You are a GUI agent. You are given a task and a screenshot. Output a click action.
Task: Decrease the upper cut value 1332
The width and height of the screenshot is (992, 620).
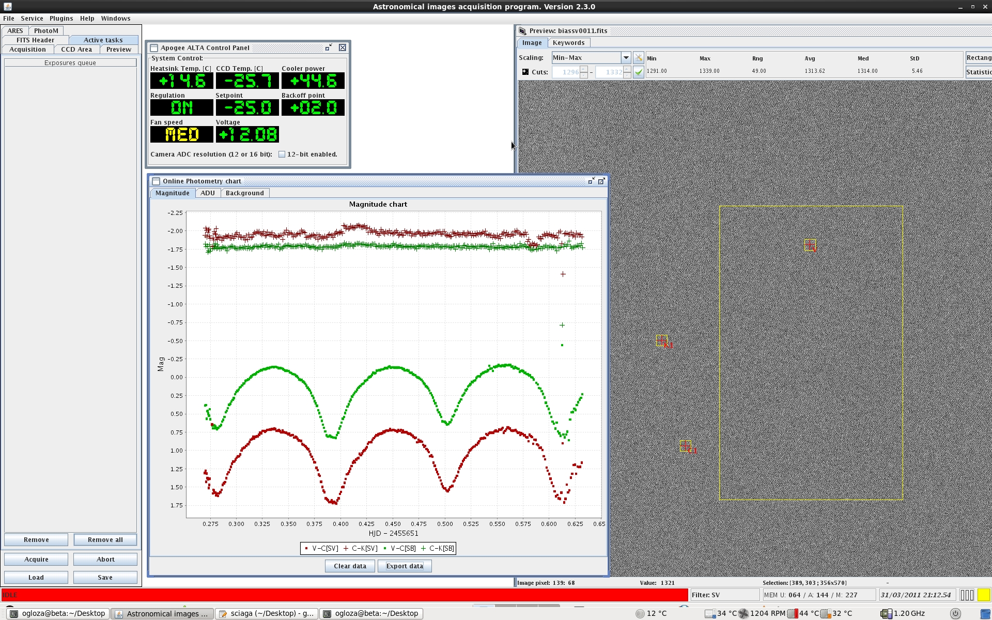627,75
